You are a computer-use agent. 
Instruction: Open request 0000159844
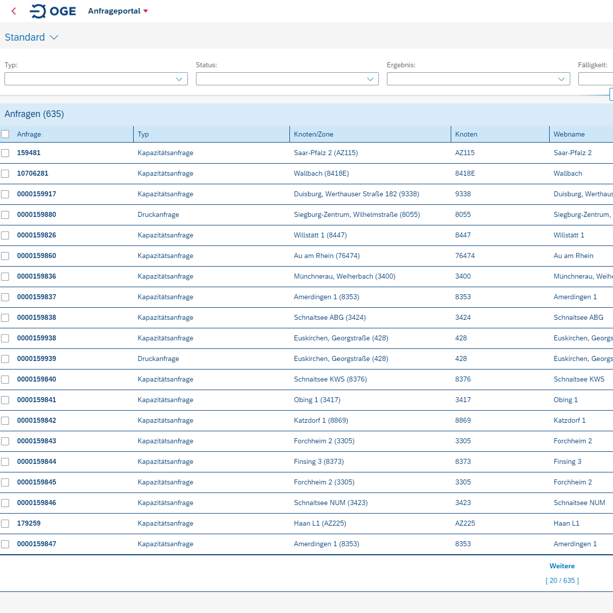(37, 461)
